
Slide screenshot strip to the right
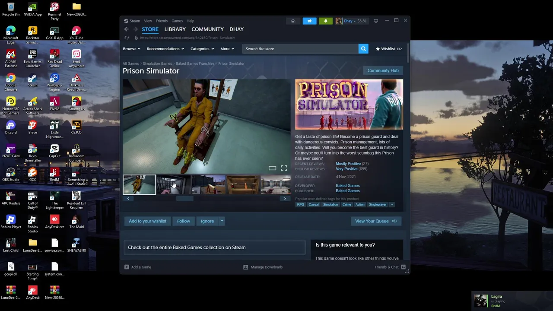coord(285,199)
